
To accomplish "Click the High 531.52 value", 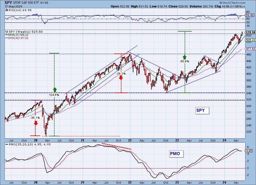I will 140,6.
